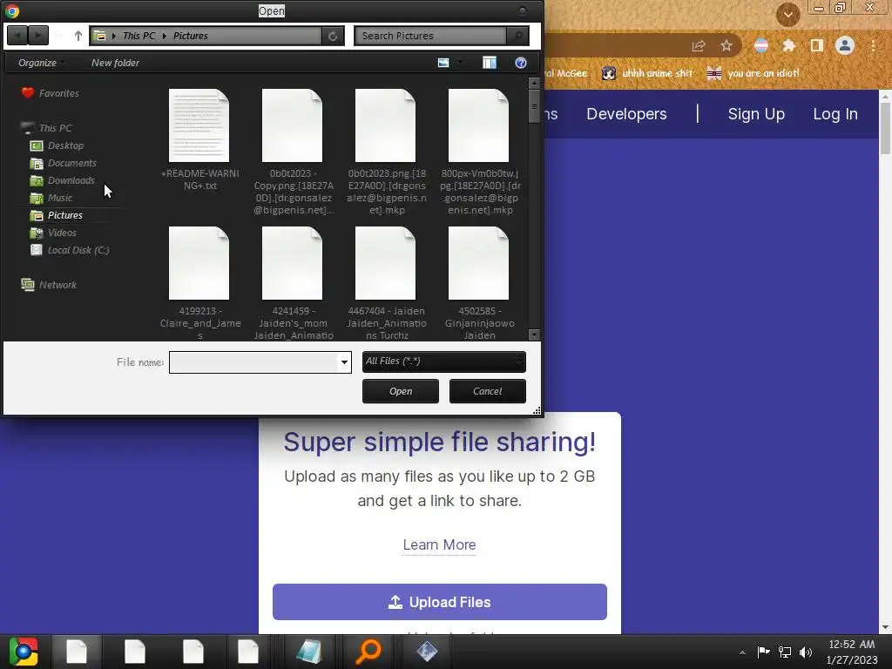Click the Upload Files button
The width and height of the screenshot is (892, 669).
(439, 602)
